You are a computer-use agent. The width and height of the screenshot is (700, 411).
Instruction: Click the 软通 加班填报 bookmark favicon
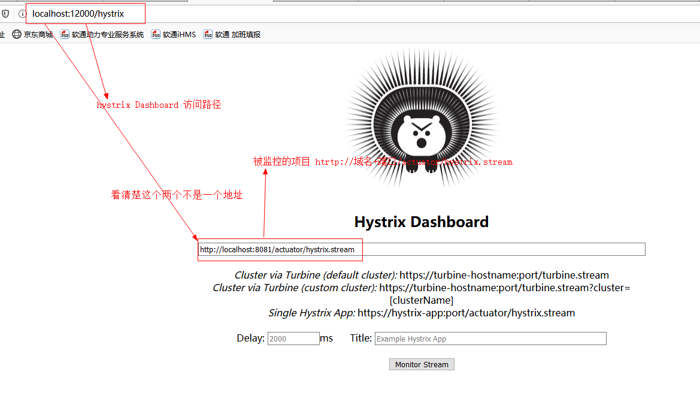click(207, 34)
